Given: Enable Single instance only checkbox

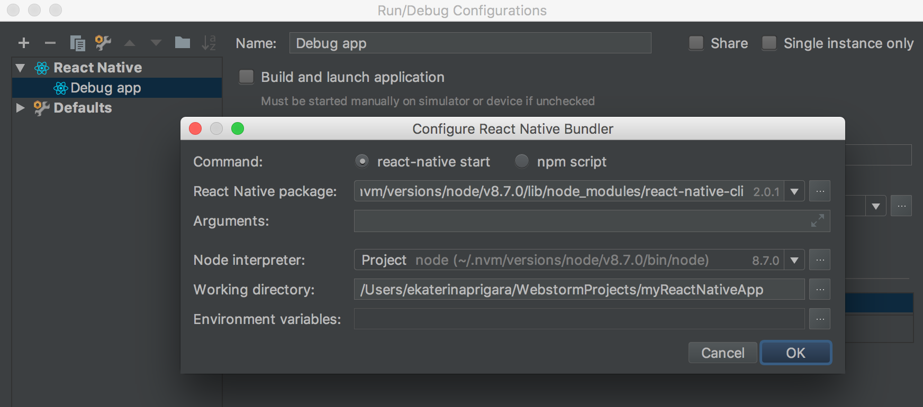Looking at the screenshot, I should pyautogui.click(x=769, y=43).
